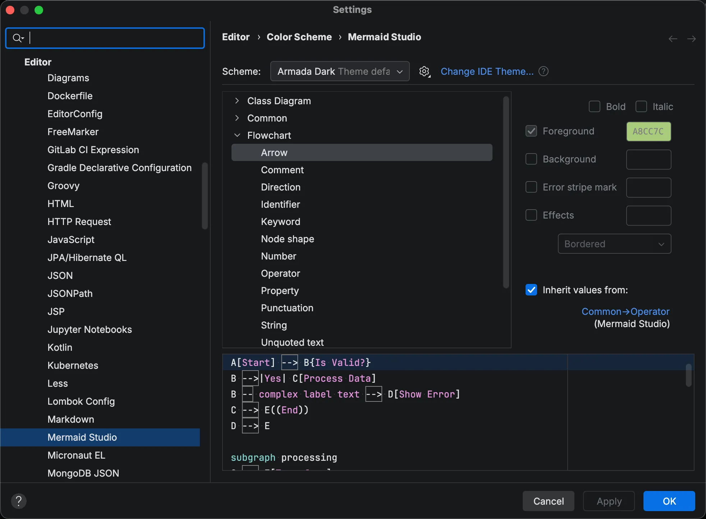
Task: Open the Bordered effects type dropdown
Action: coord(614,244)
